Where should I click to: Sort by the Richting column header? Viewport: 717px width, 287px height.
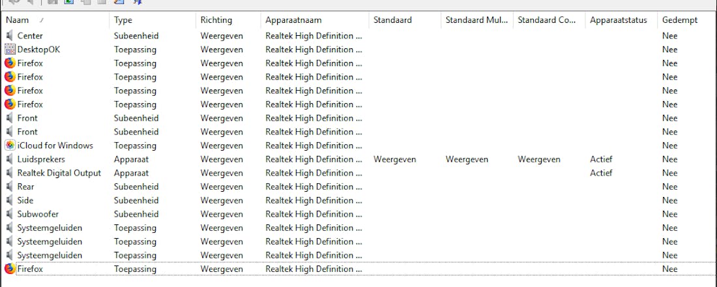[x=228, y=20]
